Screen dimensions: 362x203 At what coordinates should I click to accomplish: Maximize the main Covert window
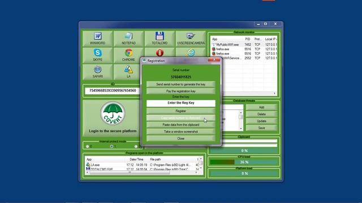click(265, 24)
